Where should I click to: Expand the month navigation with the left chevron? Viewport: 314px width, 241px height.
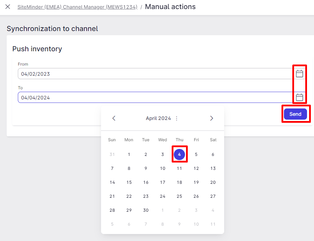(114, 118)
